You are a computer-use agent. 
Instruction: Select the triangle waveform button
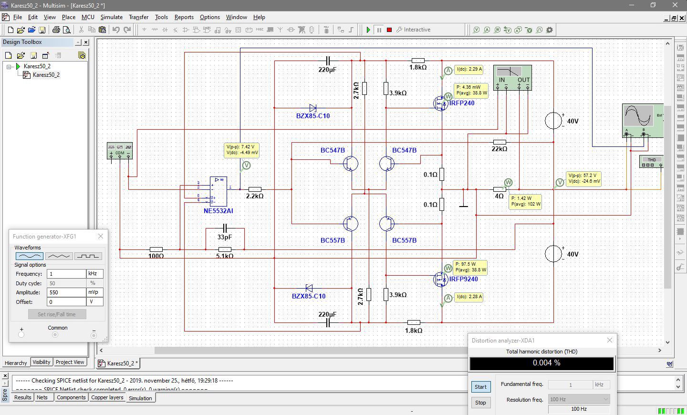pos(59,256)
